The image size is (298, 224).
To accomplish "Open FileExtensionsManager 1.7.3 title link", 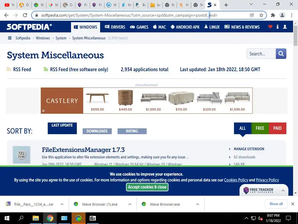I will (83, 150).
